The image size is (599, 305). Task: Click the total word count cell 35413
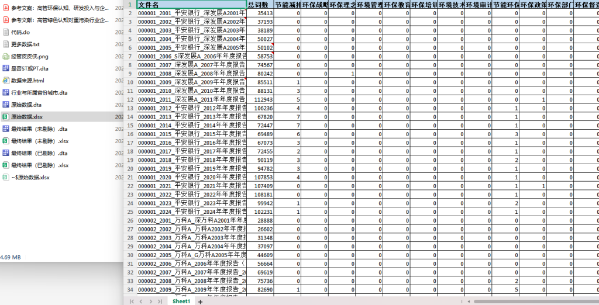point(260,13)
